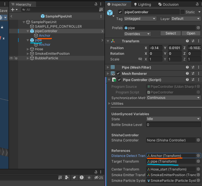This screenshot has height=186, width=202.
Task: Open Transform component kebab menu
Action: [199, 41]
